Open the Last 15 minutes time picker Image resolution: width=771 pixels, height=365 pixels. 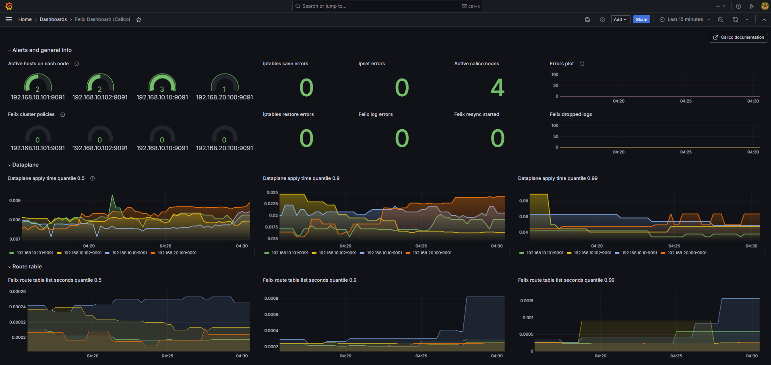tap(685, 19)
